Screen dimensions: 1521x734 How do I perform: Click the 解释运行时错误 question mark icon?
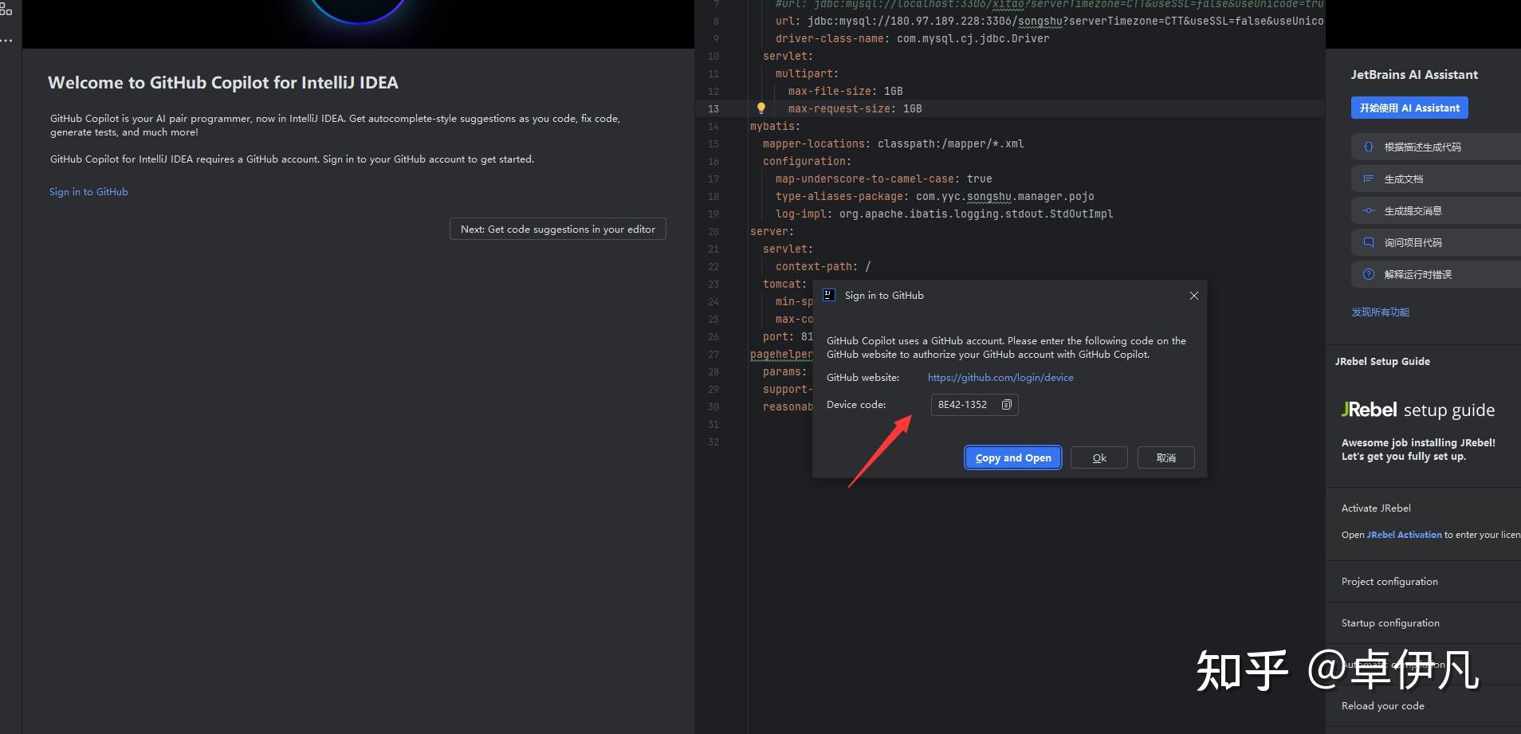(1369, 274)
